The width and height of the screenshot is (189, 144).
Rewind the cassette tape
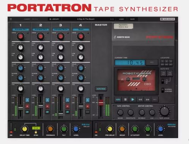(140, 99)
